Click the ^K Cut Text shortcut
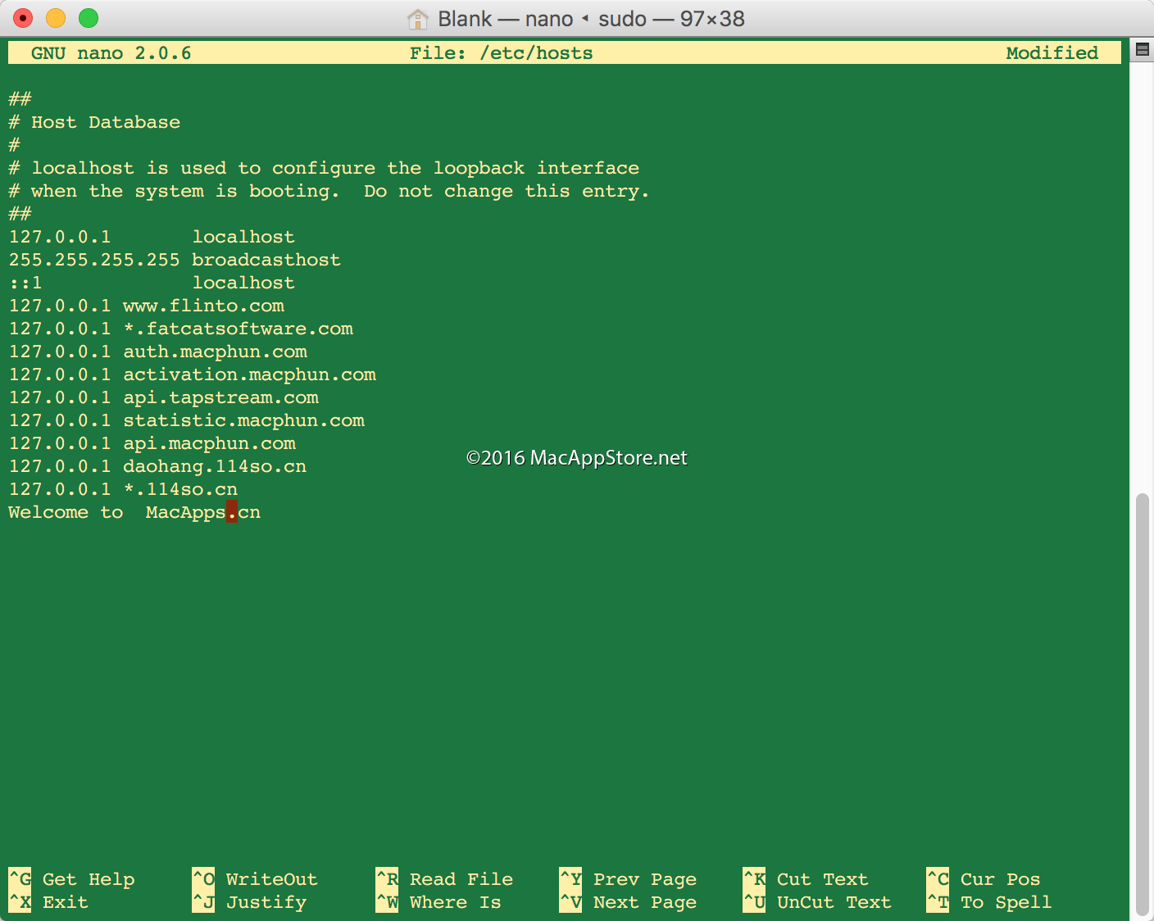Viewport: 1154px width, 921px height. click(806, 879)
